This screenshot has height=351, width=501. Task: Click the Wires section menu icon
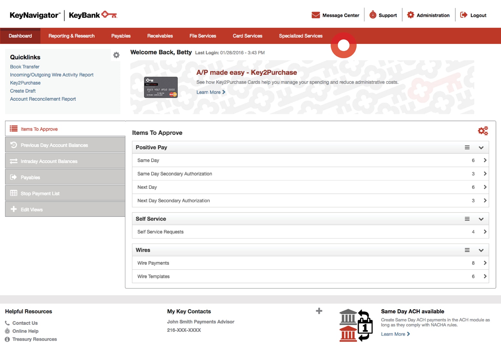coord(467,250)
